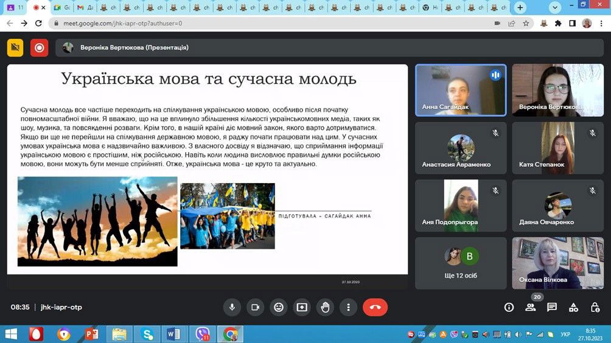Open the network signal tray icon
The image size is (611, 343).
tap(540, 334)
